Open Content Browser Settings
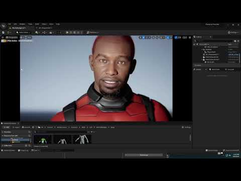 click(186, 127)
